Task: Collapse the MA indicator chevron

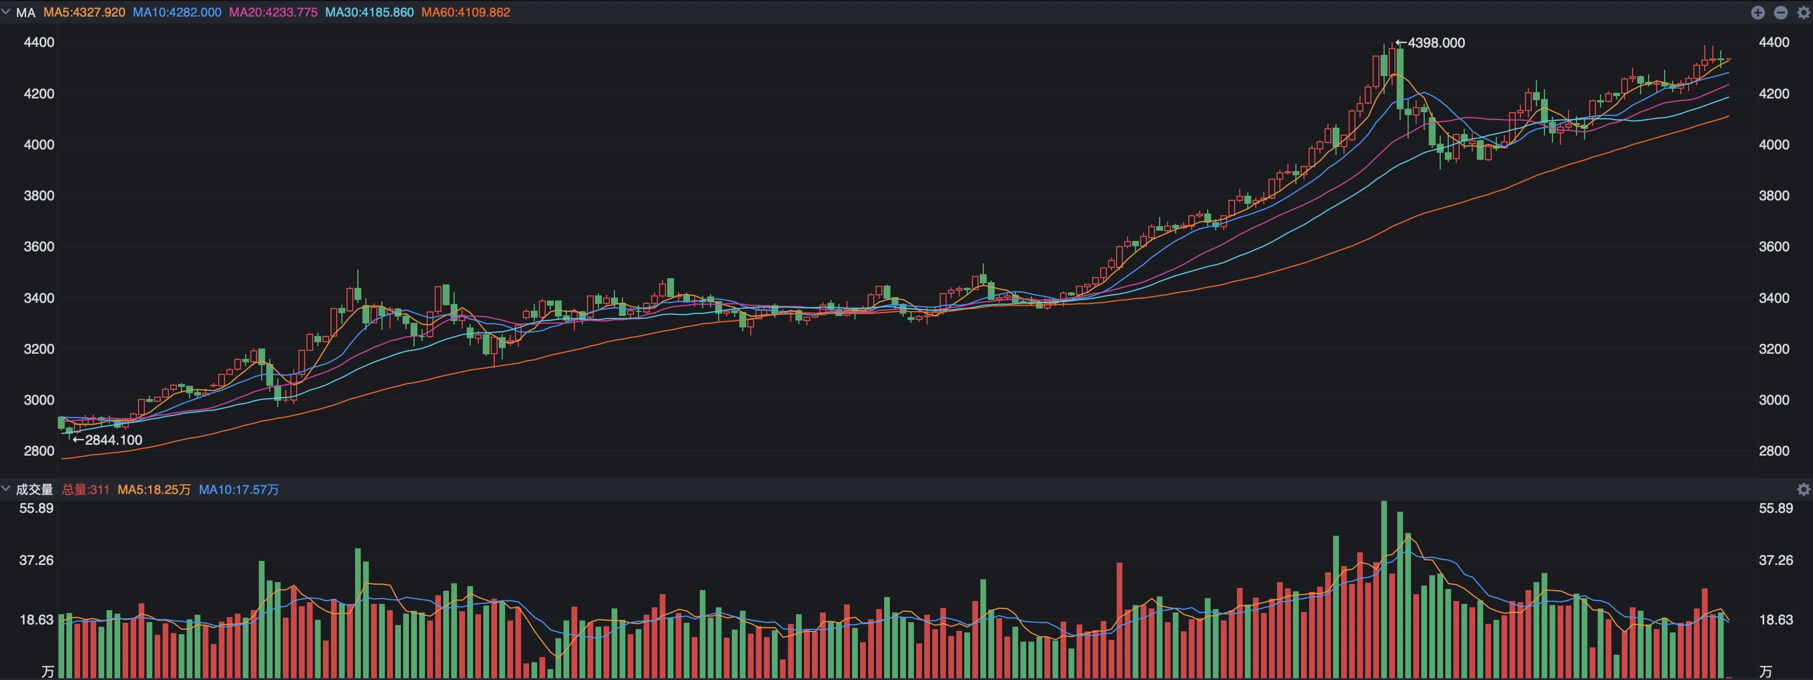Action: [6, 12]
